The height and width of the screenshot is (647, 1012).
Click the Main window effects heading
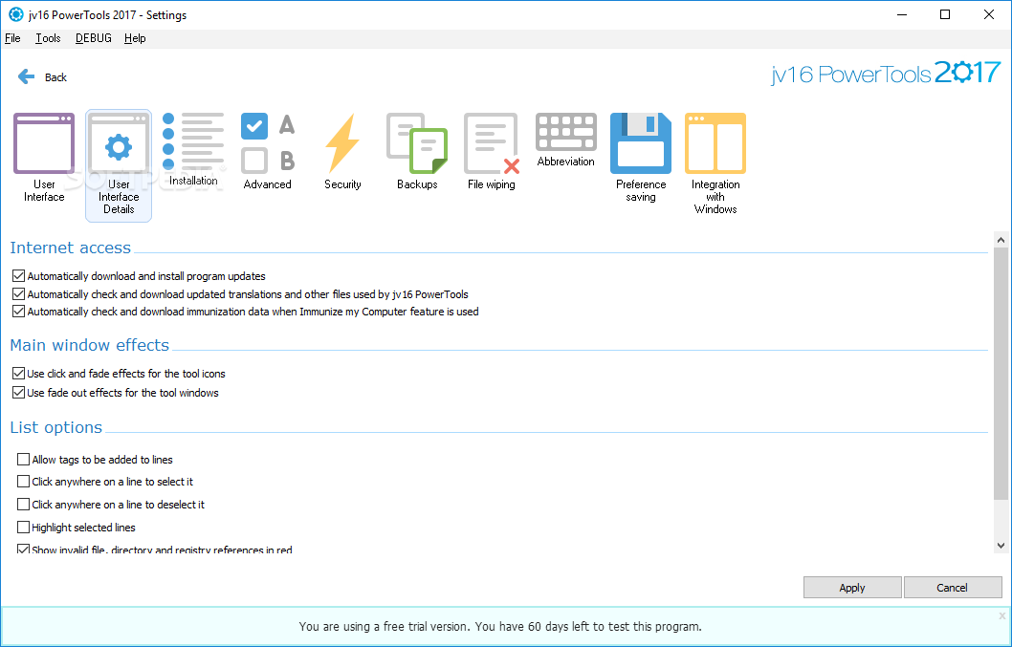pos(90,345)
